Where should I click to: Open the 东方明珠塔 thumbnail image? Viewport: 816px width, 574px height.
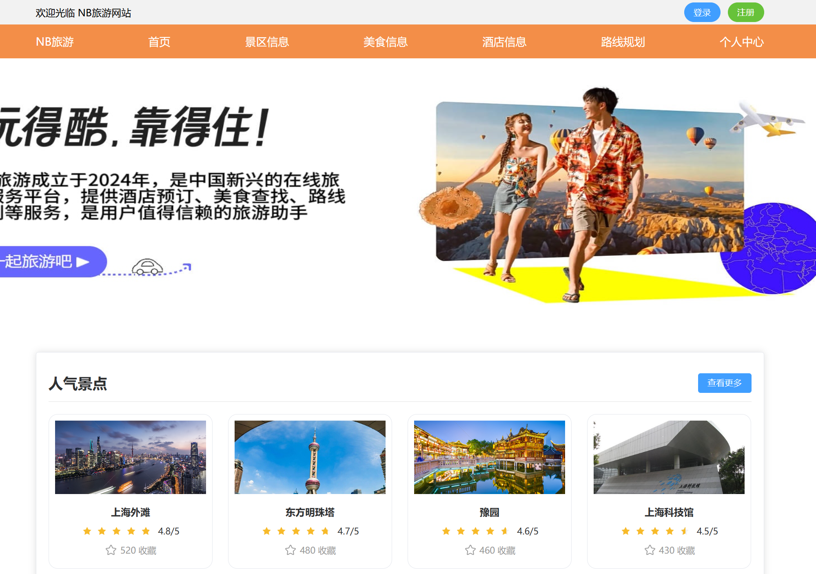click(310, 457)
